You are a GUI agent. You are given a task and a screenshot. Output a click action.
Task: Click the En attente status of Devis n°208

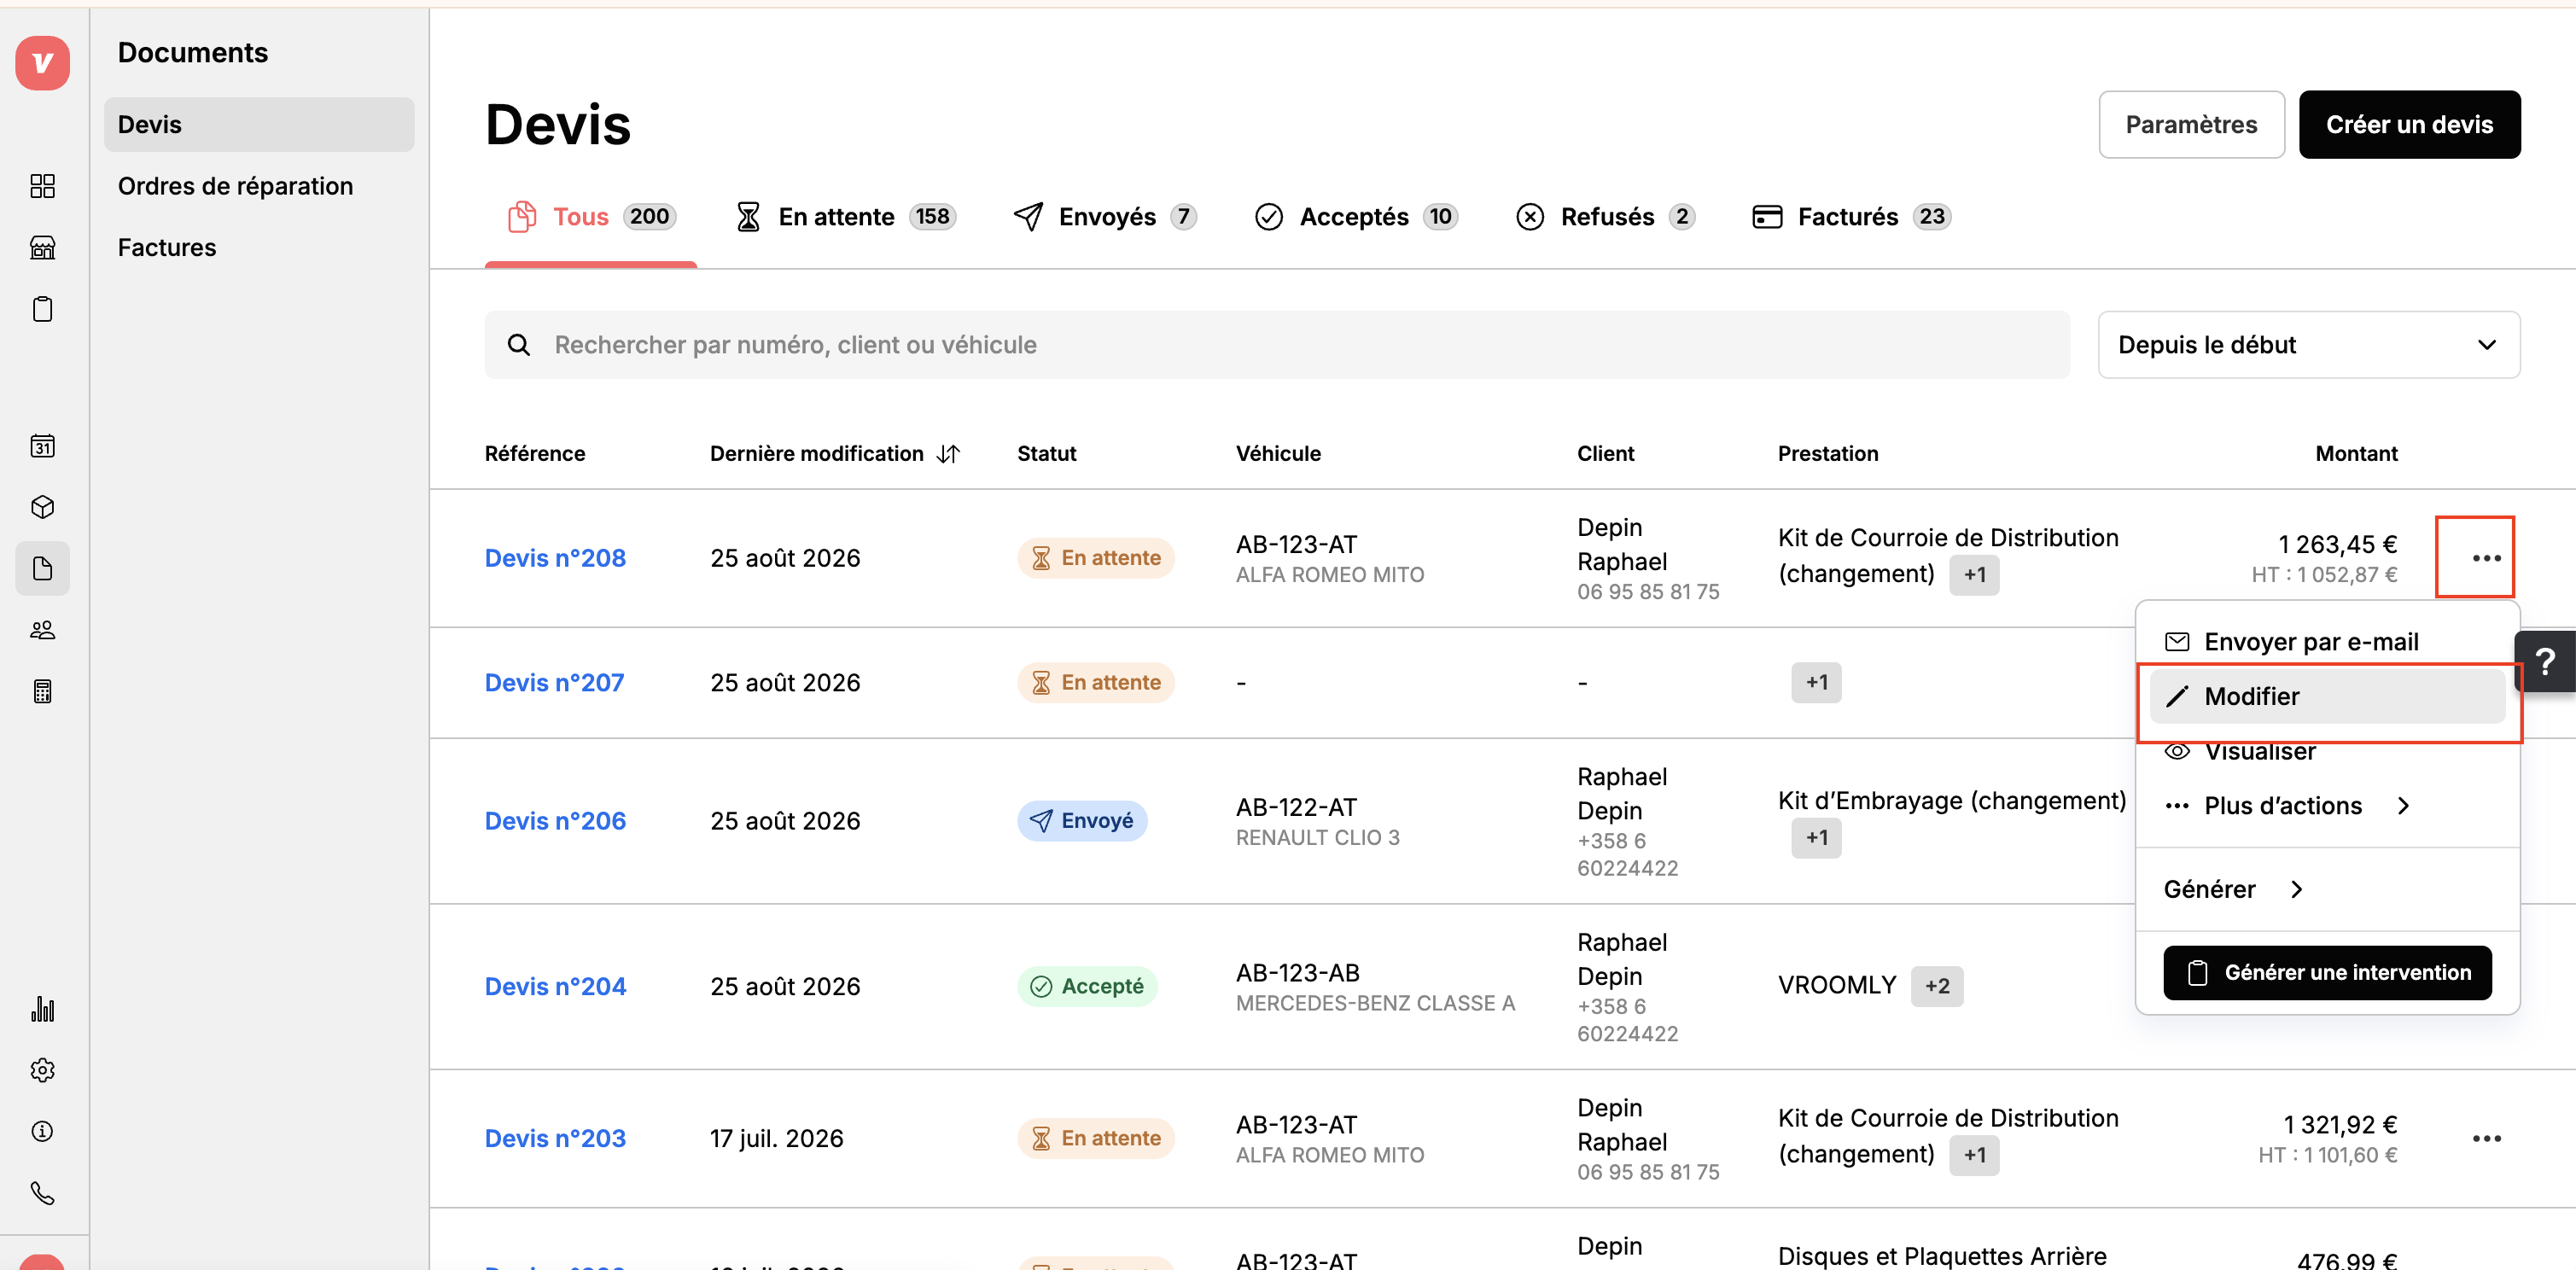pos(1096,558)
